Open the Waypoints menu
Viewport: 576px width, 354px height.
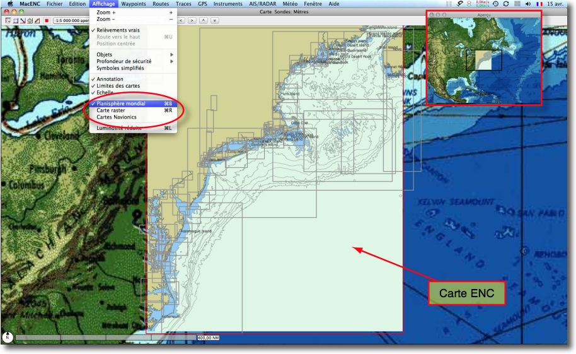[x=134, y=4]
